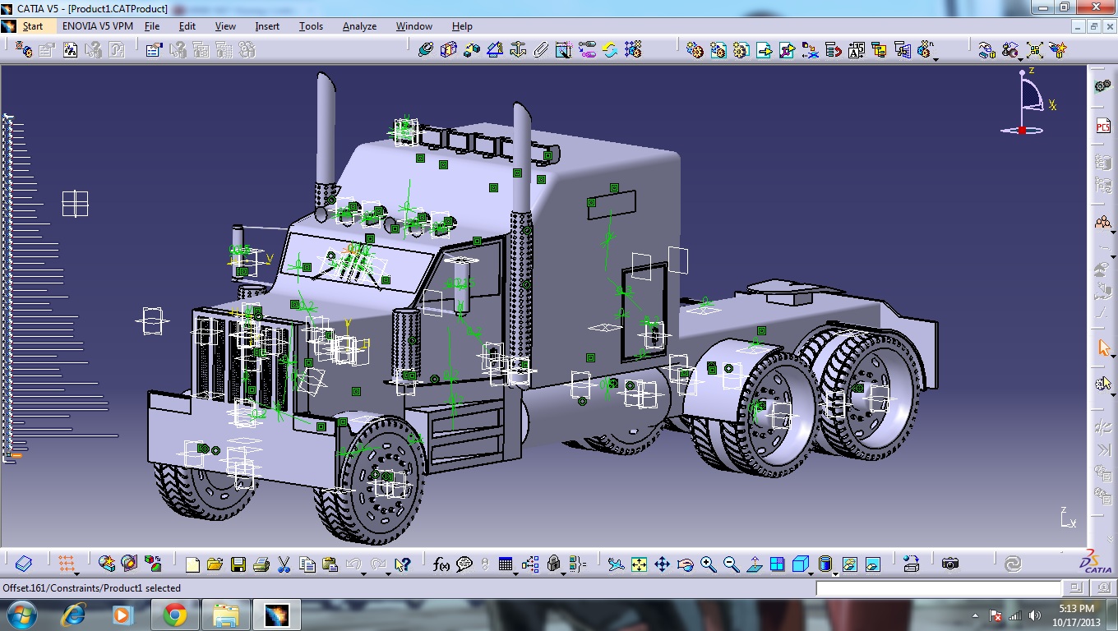Toggle Swap visible space icon
Image resolution: width=1118 pixels, height=631 pixels.
click(x=872, y=564)
